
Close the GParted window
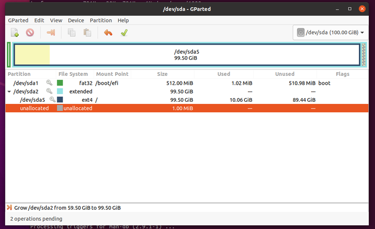[362, 9]
